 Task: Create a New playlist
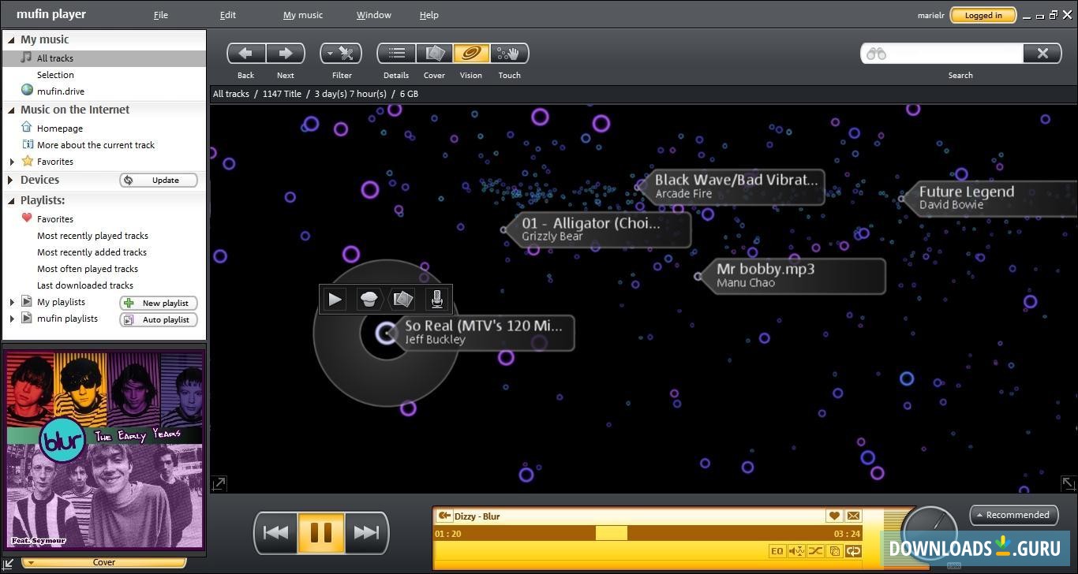click(158, 304)
